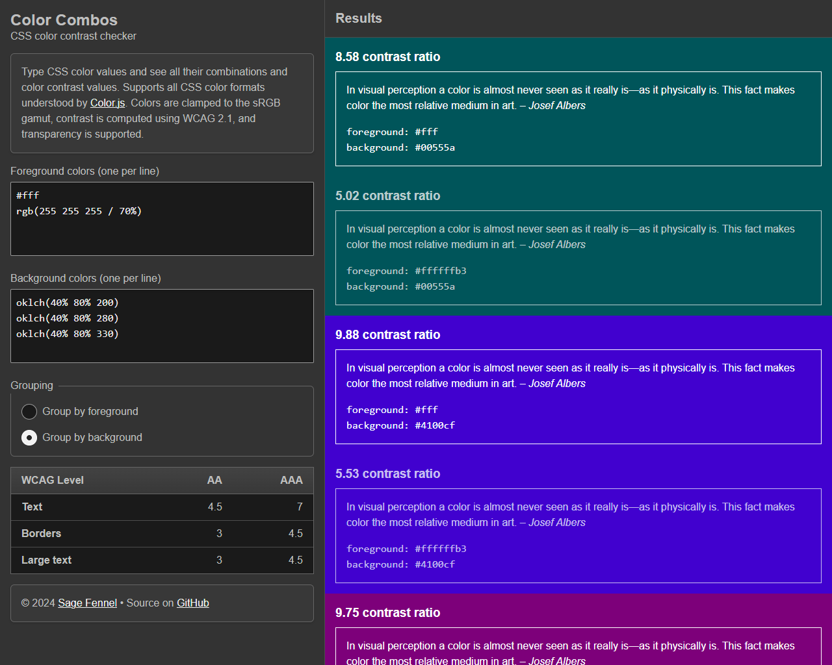832x665 pixels.
Task: Click the Text row label
Action: (32, 507)
